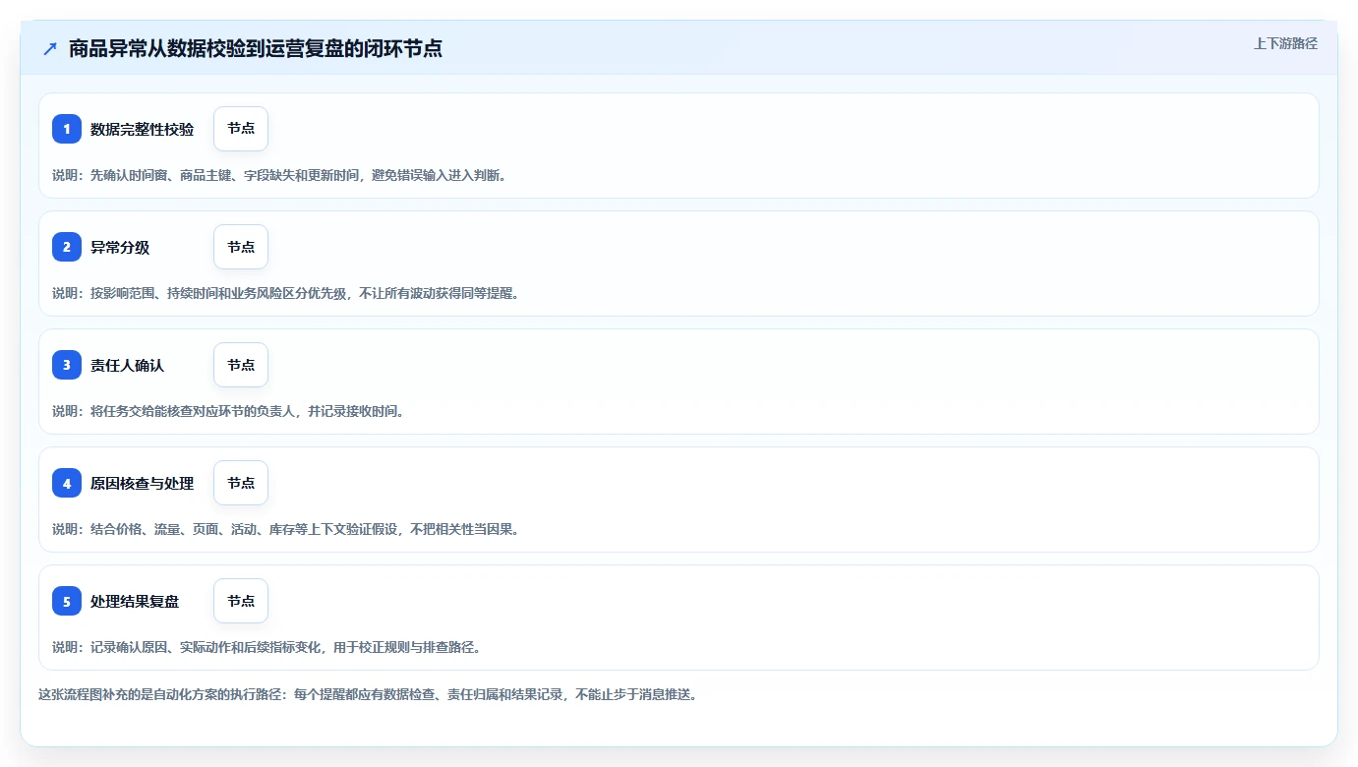This screenshot has height=767, width=1358.
Task: Select the 原因核查与处理 step title
Action: point(143,483)
